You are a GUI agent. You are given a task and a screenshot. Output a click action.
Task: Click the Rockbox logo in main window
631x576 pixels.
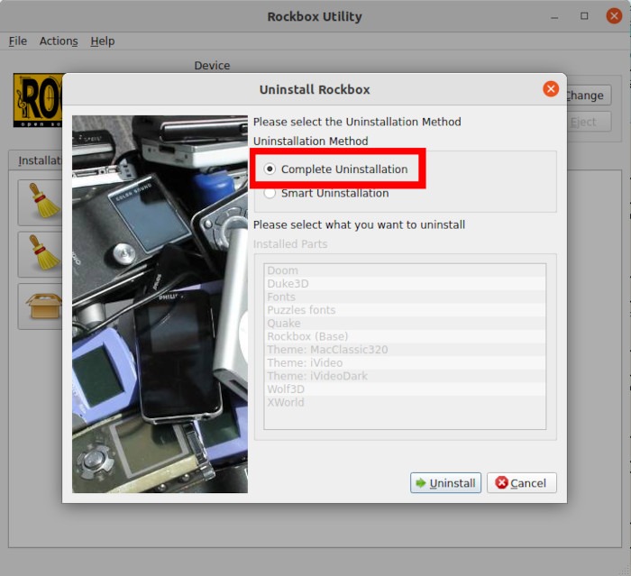38,100
